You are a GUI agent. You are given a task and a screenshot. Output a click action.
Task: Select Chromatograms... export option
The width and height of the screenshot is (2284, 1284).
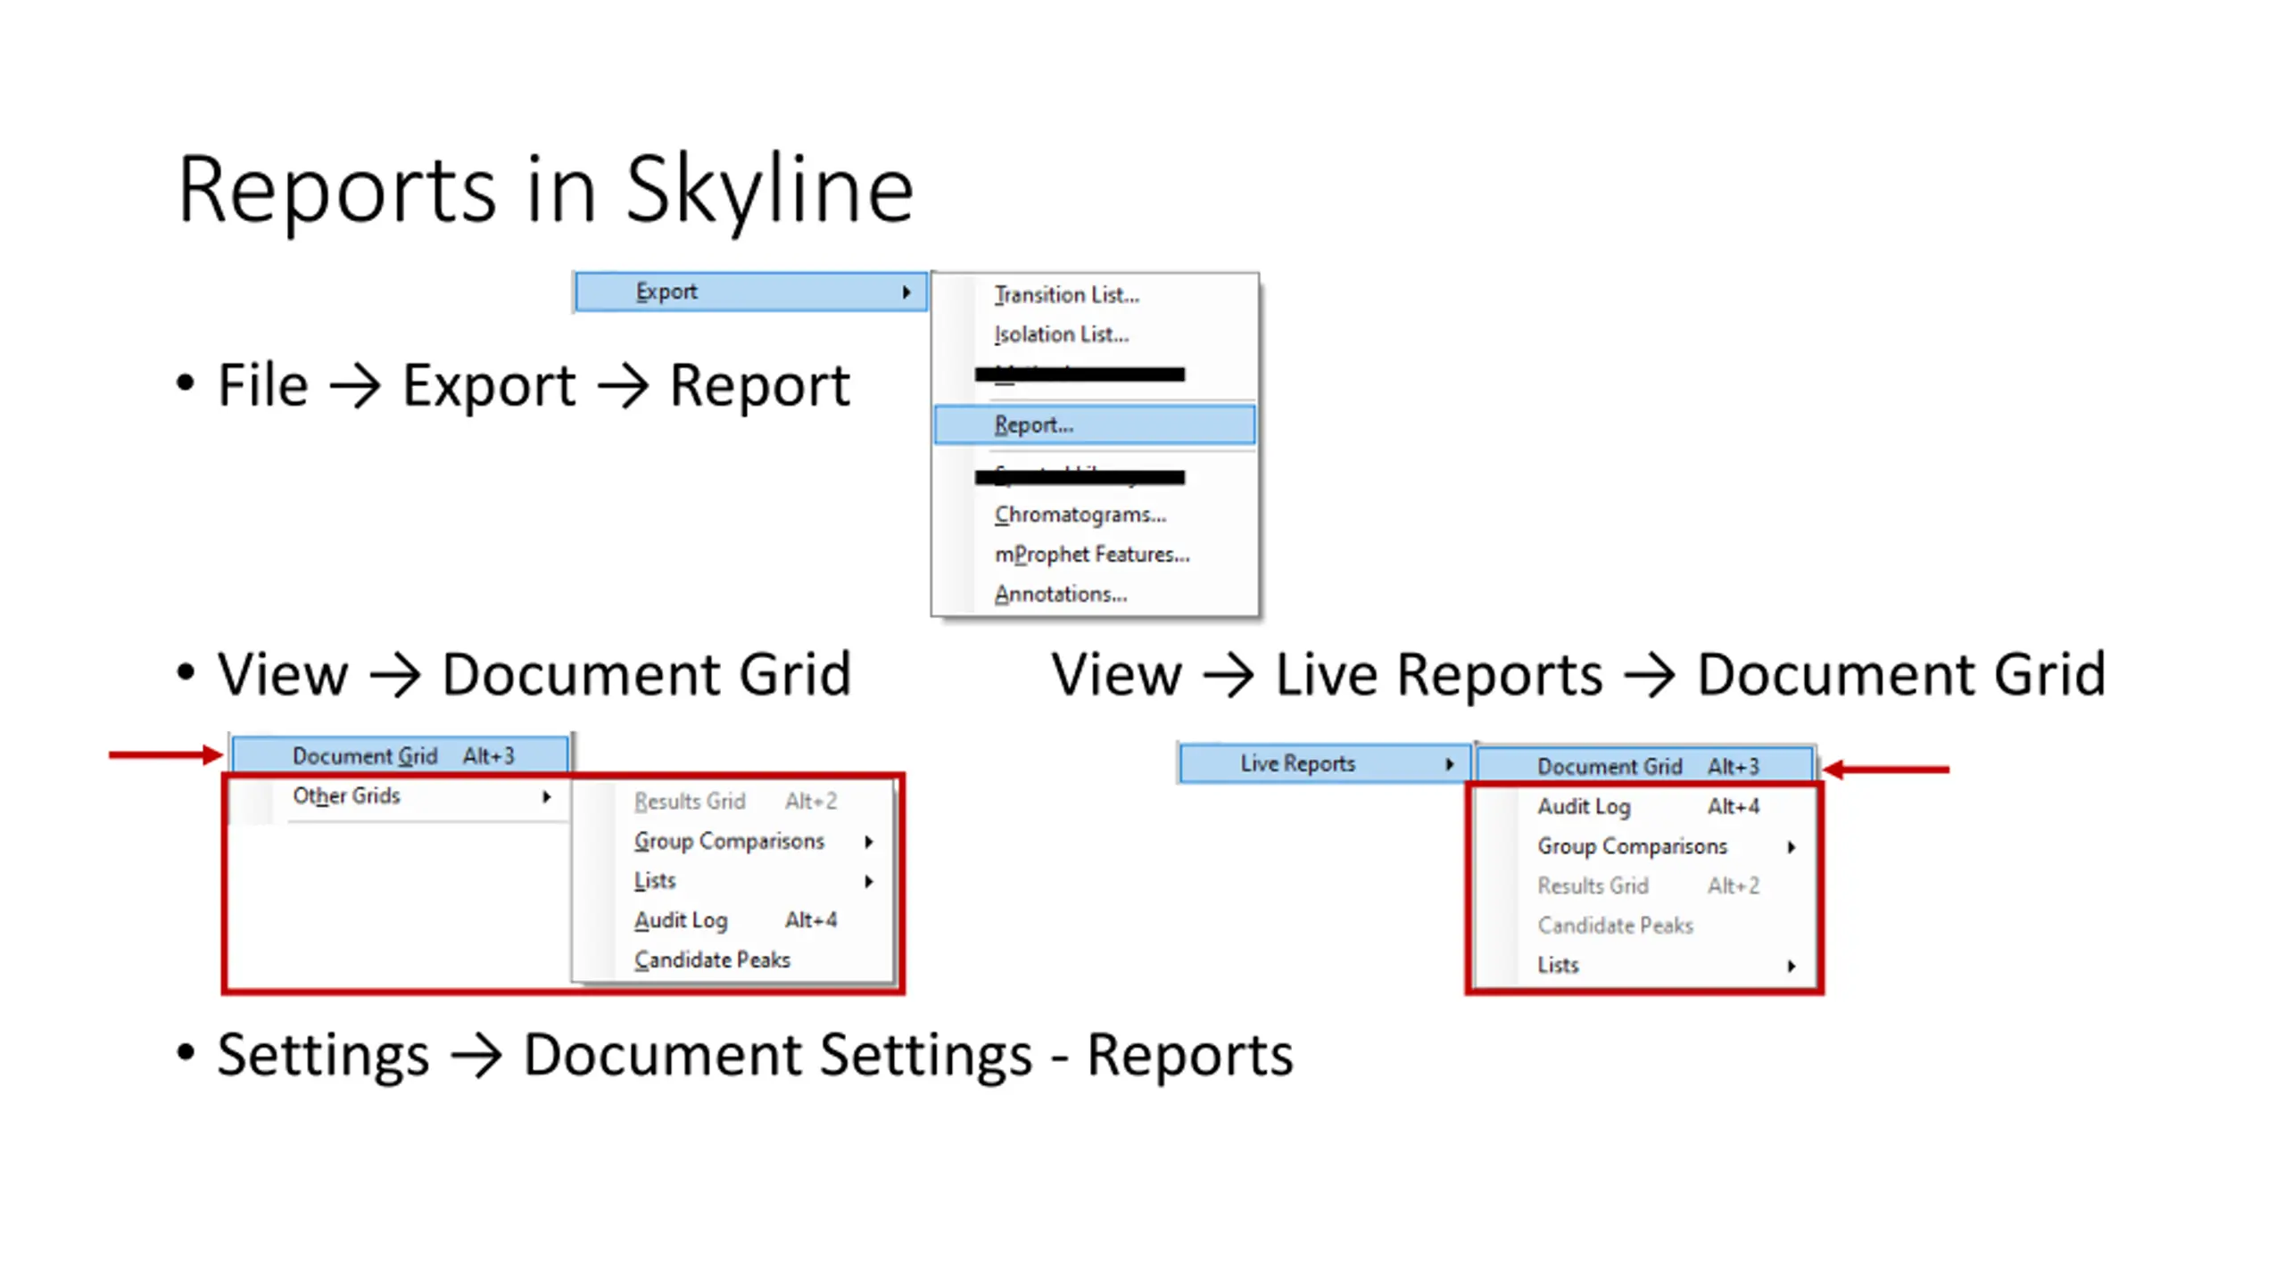(1080, 514)
